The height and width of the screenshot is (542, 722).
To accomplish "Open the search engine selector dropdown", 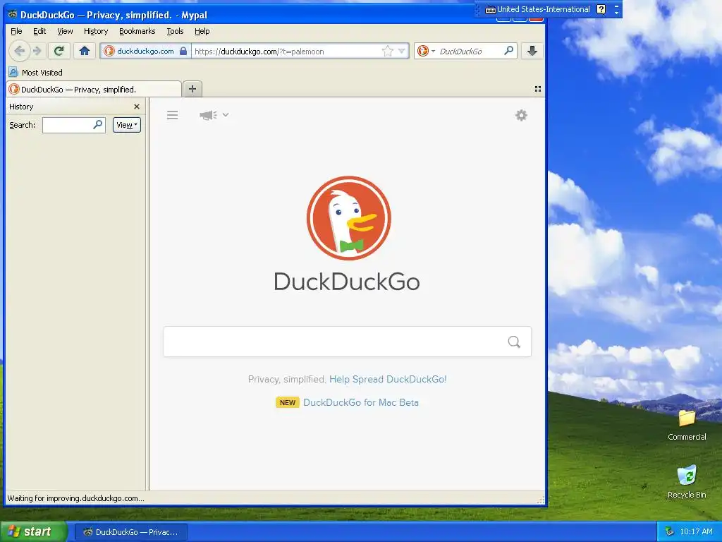I will pyautogui.click(x=426, y=51).
